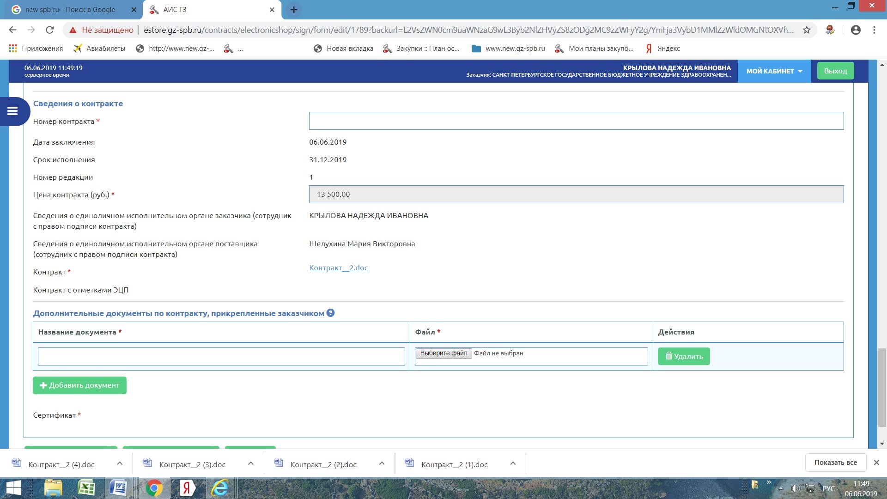Click the Удалить button

click(x=684, y=356)
